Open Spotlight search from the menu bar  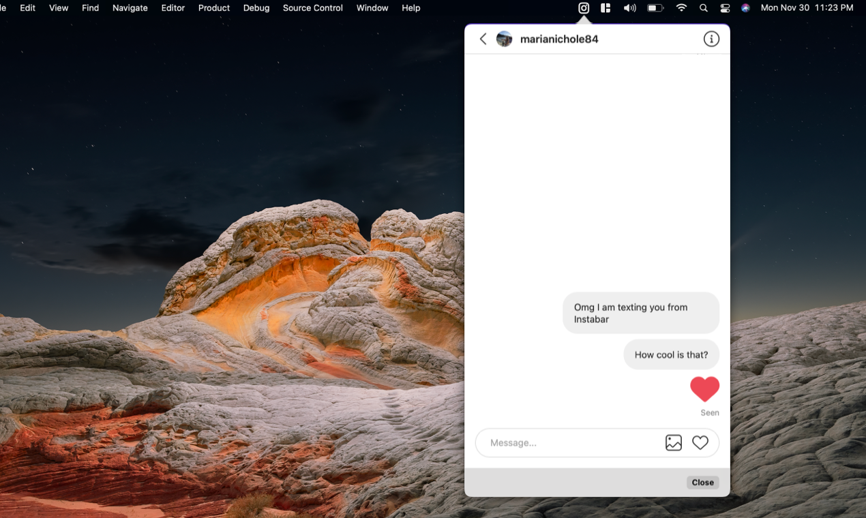[x=703, y=7]
